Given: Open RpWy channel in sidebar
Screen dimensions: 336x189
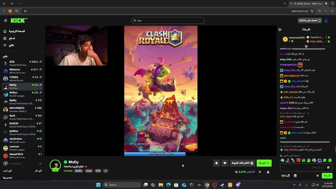Looking at the screenshot, I should 22,102.
